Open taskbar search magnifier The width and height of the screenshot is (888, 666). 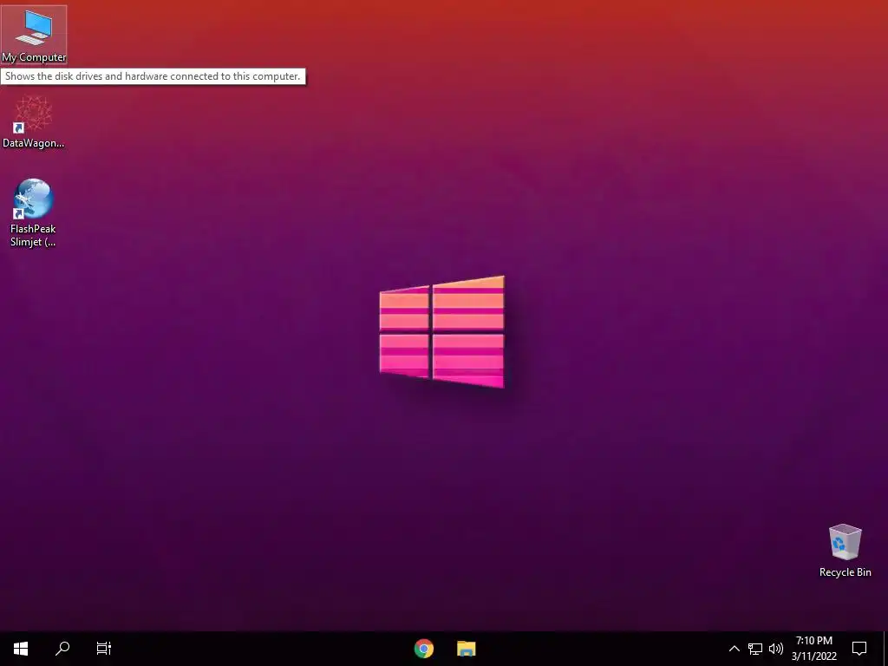tap(62, 649)
